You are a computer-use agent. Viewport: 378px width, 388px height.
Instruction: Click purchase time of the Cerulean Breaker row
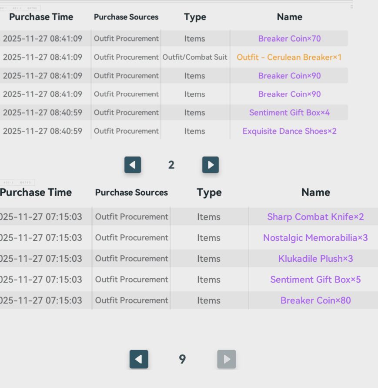43,57
